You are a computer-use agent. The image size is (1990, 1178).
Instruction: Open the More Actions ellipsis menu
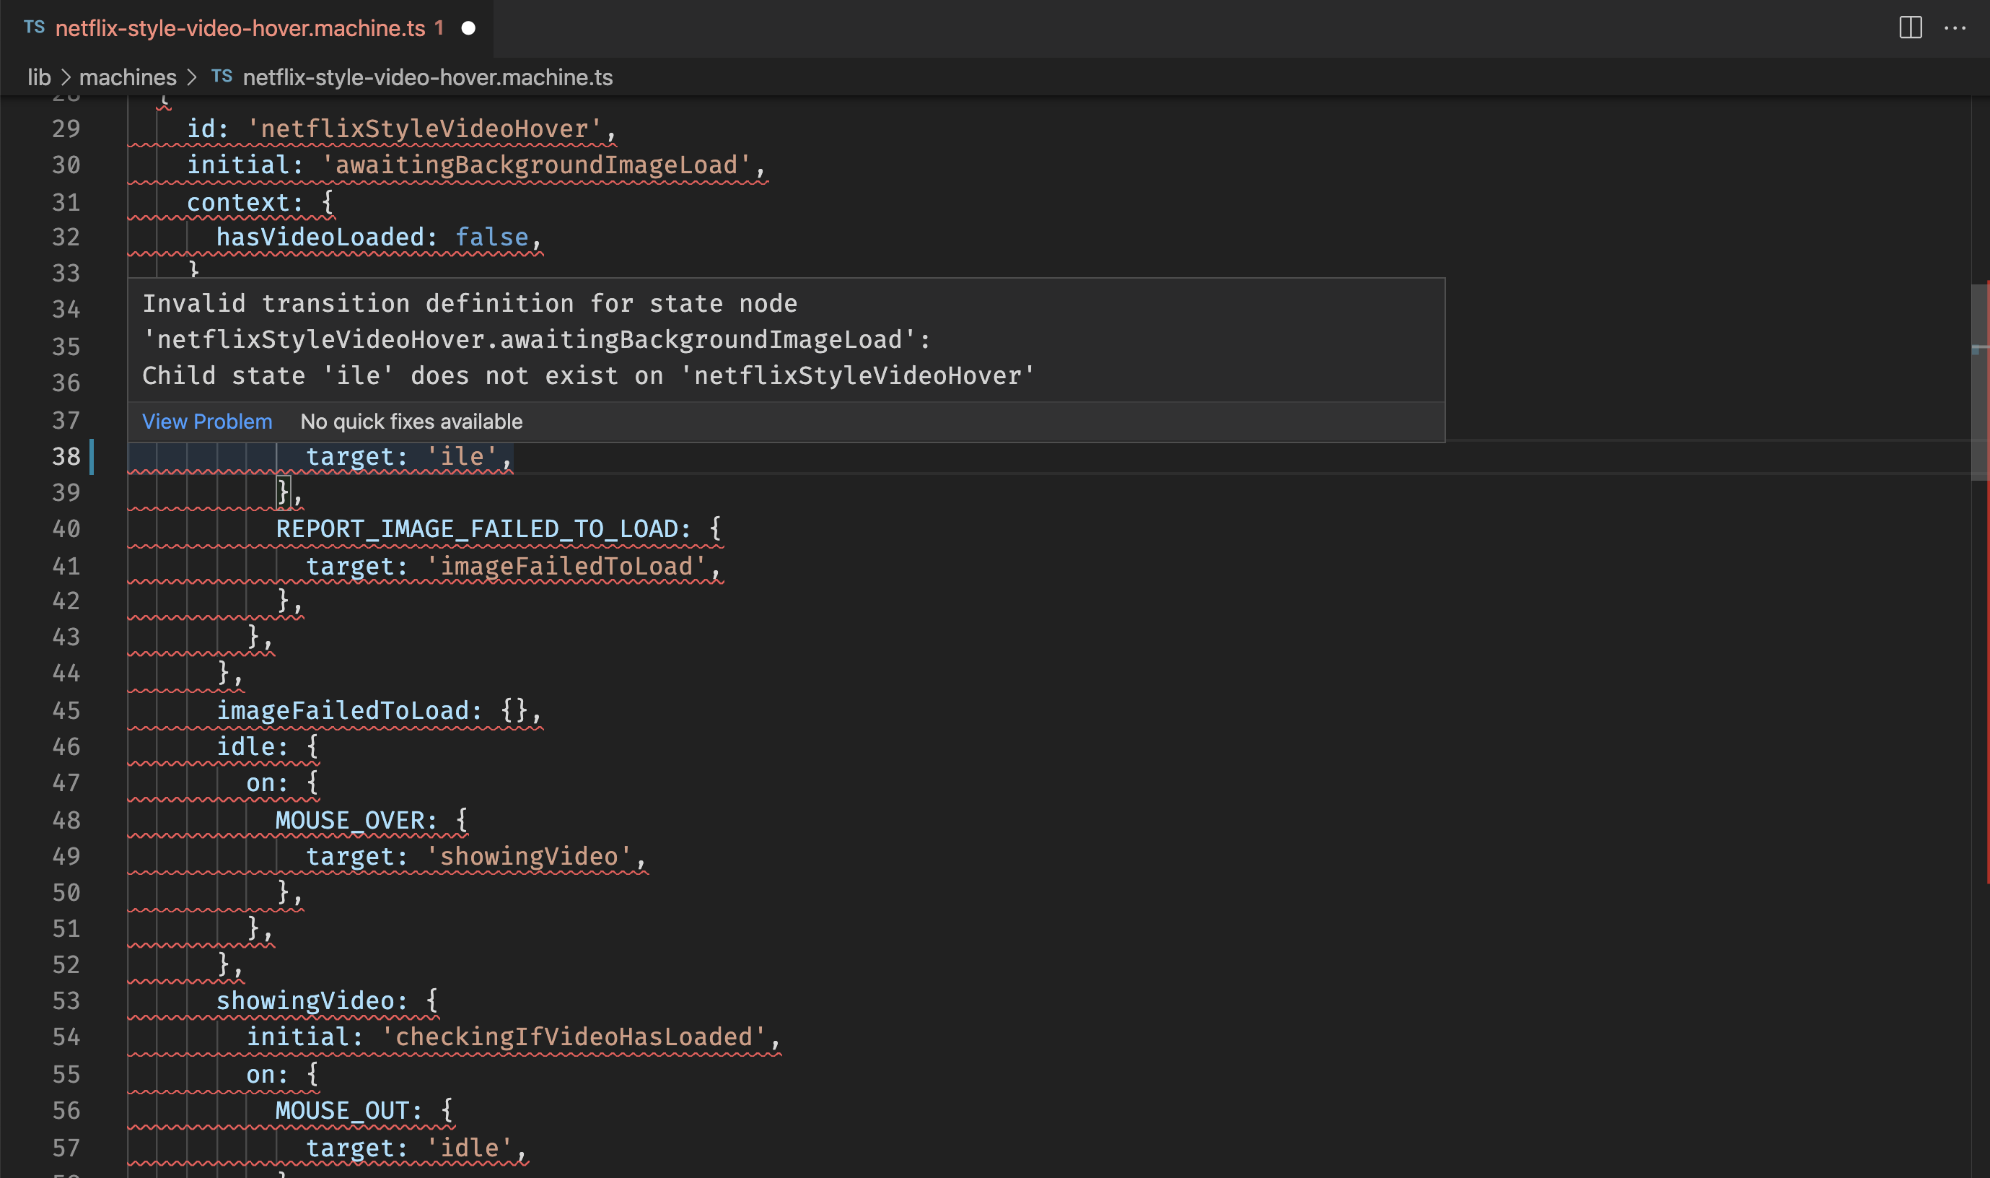[1955, 27]
